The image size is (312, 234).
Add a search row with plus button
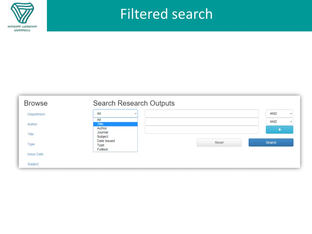(x=280, y=130)
